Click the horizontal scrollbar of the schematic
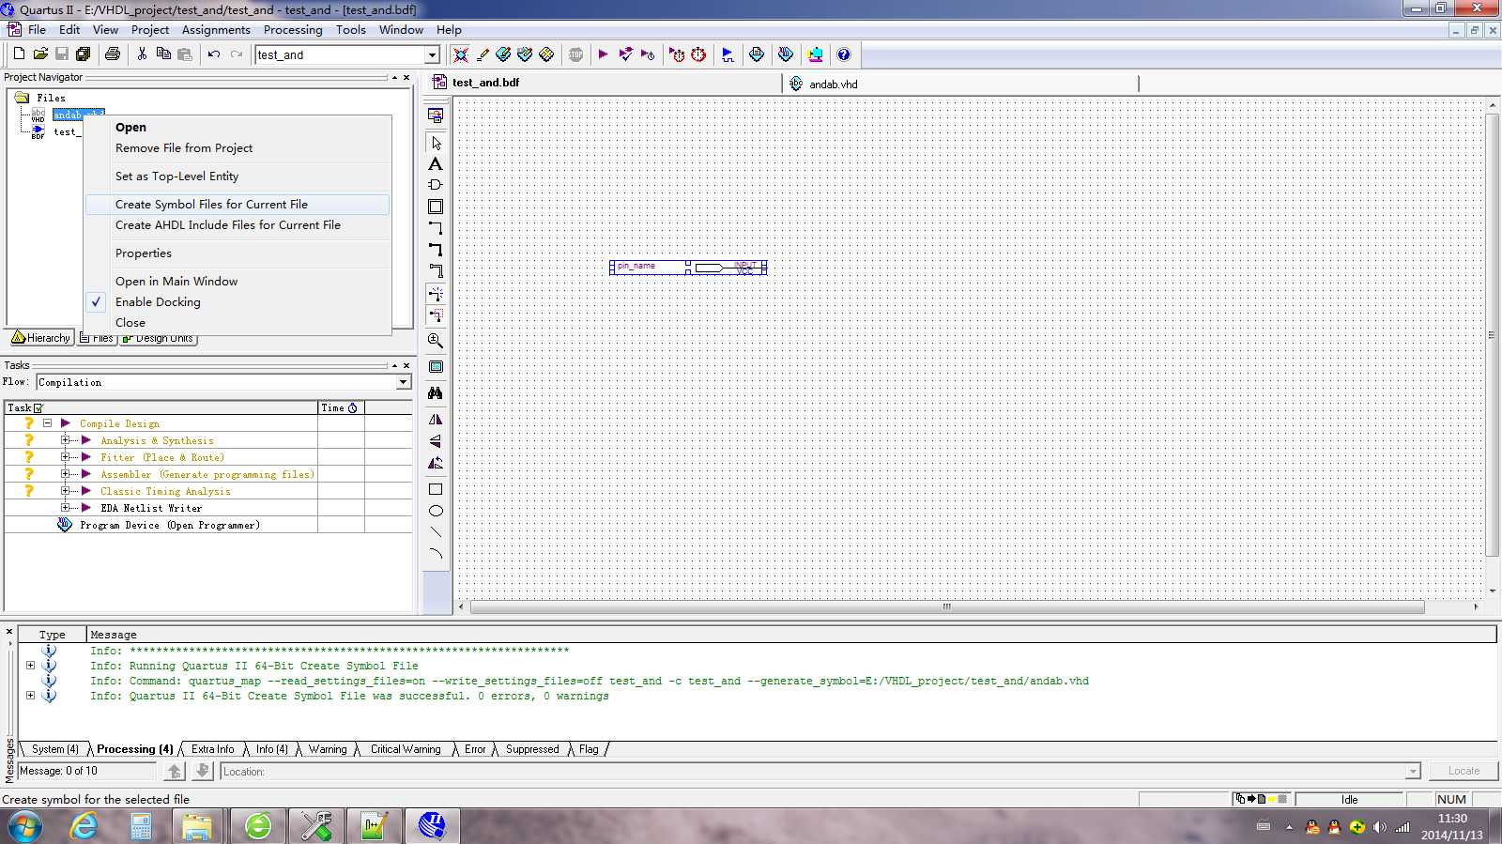1502x844 pixels. click(947, 606)
